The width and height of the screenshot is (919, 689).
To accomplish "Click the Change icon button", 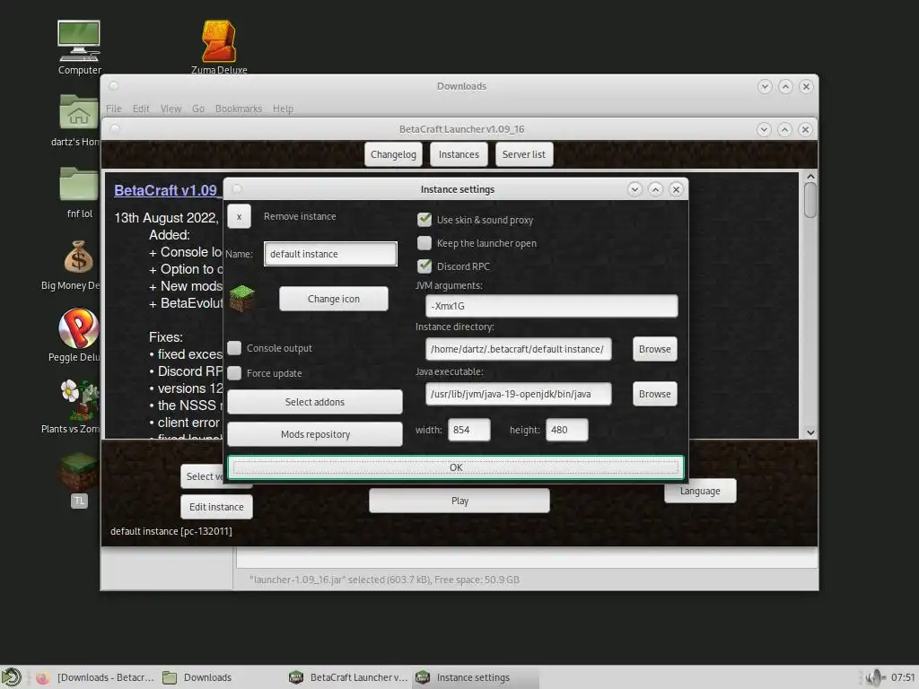I will (334, 299).
